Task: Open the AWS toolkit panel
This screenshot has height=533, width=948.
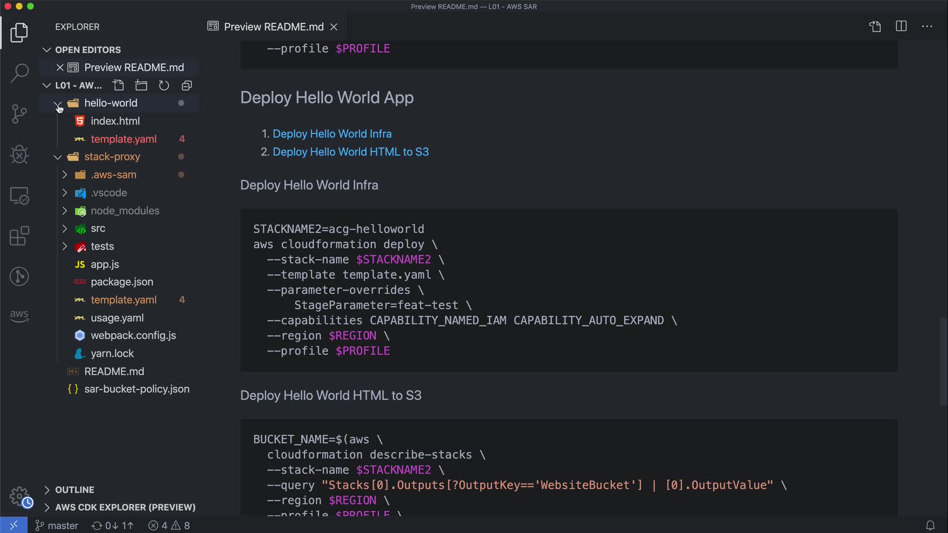Action: 19,315
